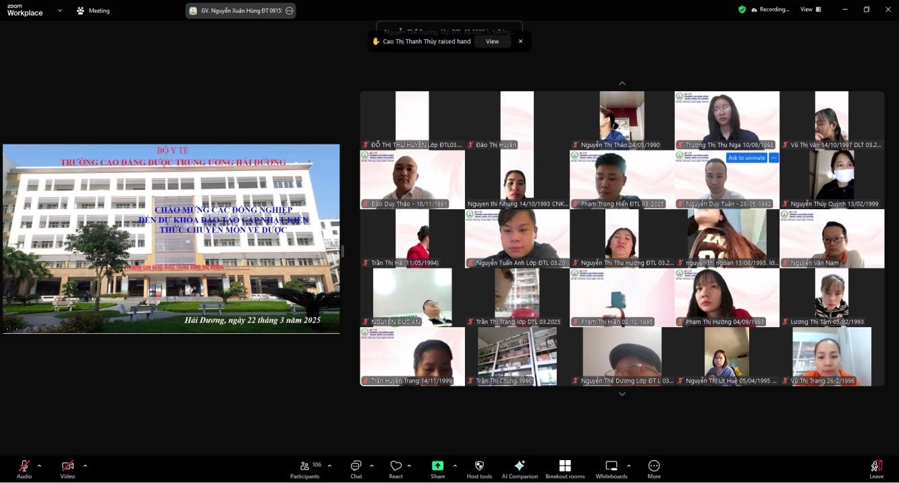The width and height of the screenshot is (899, 483).
Task: Dismiss the raised hand notification
Action: pyautogui.click(x=520, y=41)
